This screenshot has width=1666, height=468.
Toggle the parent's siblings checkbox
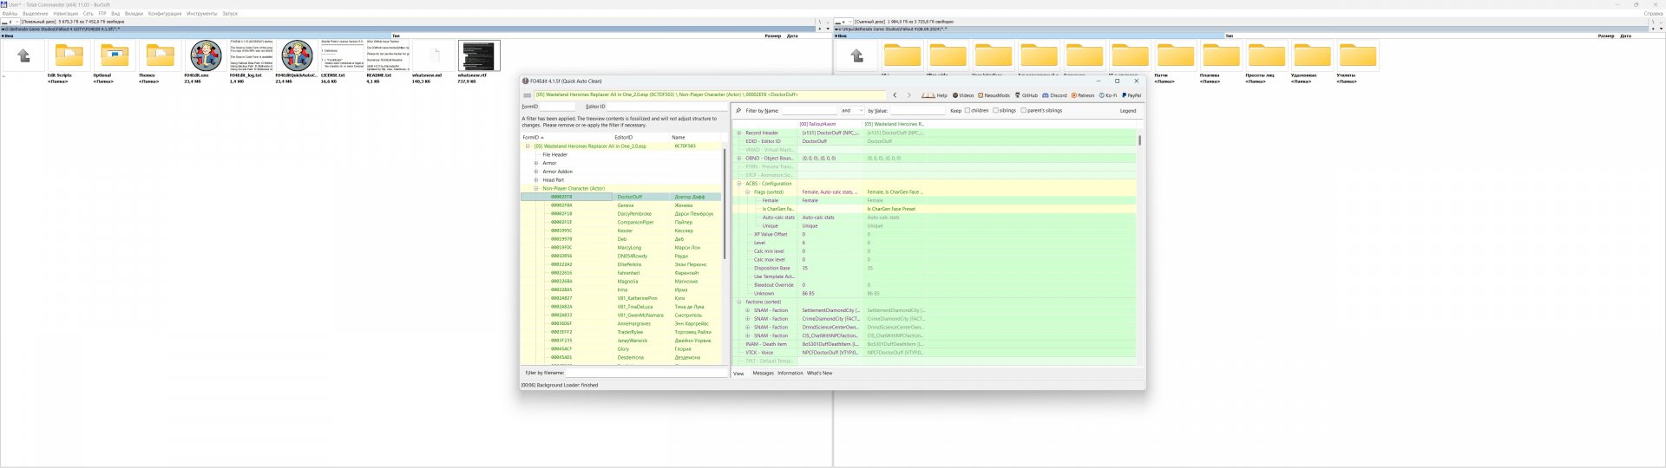click(1024, 111)
